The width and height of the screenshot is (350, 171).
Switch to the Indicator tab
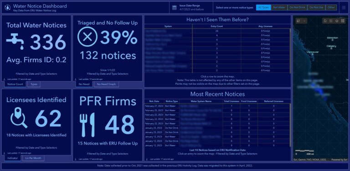pos(12,158)
